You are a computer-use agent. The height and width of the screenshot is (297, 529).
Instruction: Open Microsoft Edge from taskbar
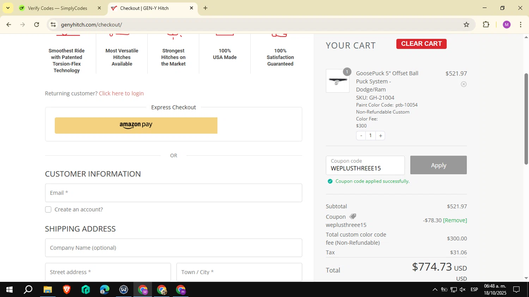[x=105, y=290]
